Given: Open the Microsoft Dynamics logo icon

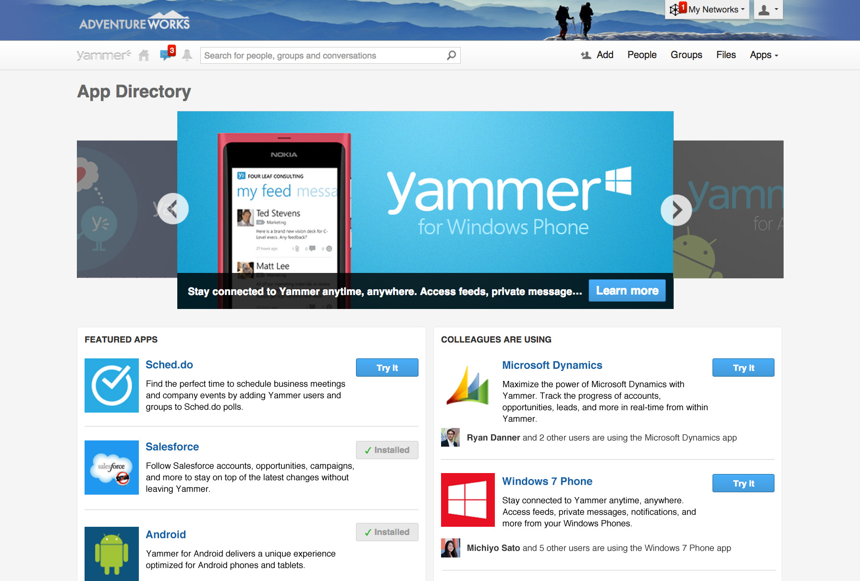Looking at the screenshot, I should (467, 385).
